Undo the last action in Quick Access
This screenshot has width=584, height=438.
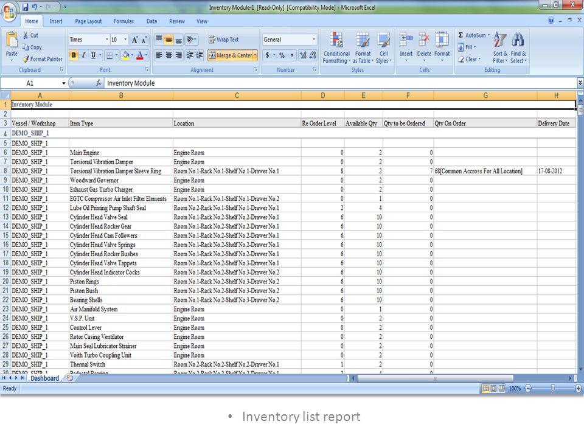[35, 7]
